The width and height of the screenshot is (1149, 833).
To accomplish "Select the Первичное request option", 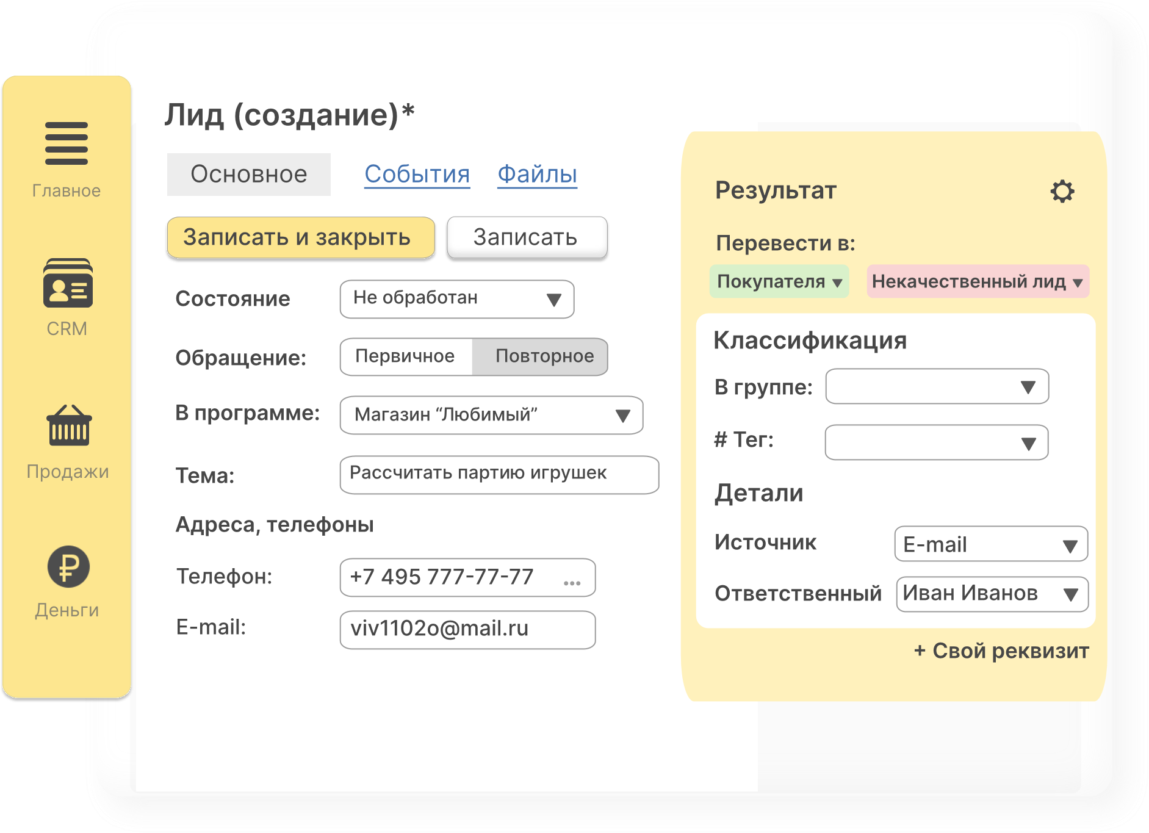I will [405, 356].
